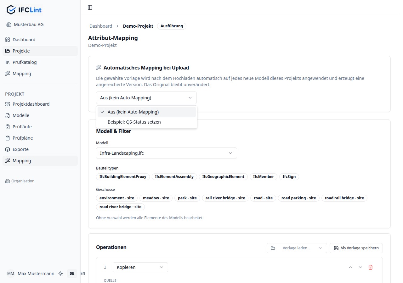Click the MM user avatar
The width and height of the screenshot is (403, 283).
[11, 274]
